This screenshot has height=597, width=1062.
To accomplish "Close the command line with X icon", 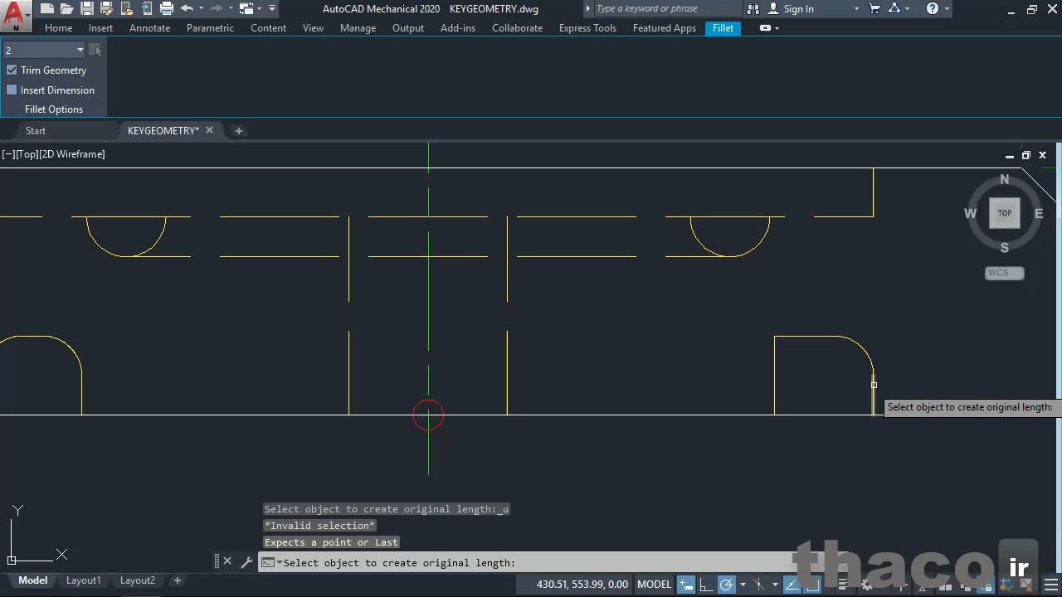I will (x=227, y=561).
